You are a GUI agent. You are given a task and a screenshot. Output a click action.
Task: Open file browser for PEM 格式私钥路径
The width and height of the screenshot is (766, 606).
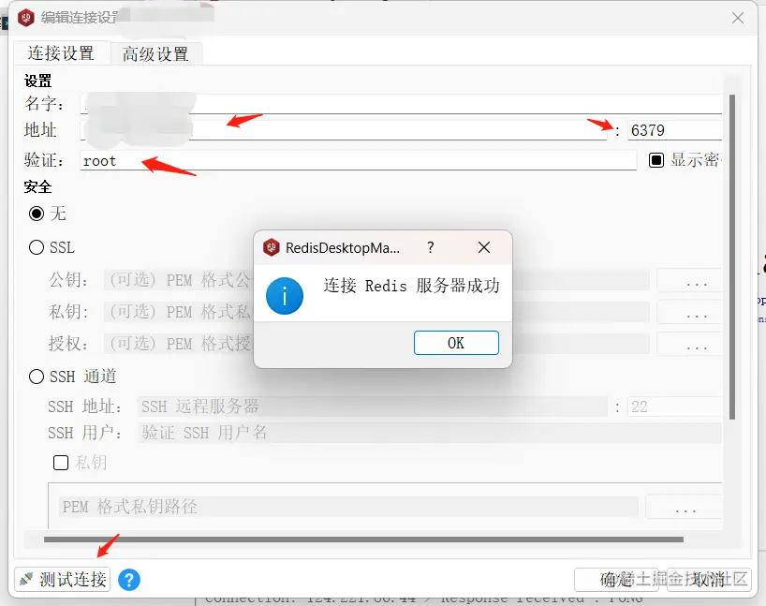(x=685, y=508)
